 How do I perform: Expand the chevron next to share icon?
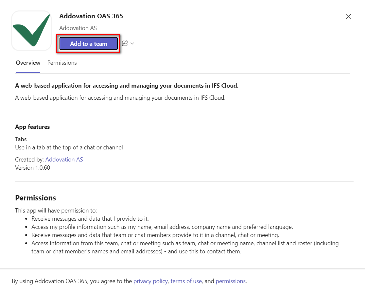(x=132, y=43)
